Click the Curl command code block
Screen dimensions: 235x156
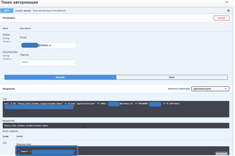pyautogui.click(x=116, y=109)
